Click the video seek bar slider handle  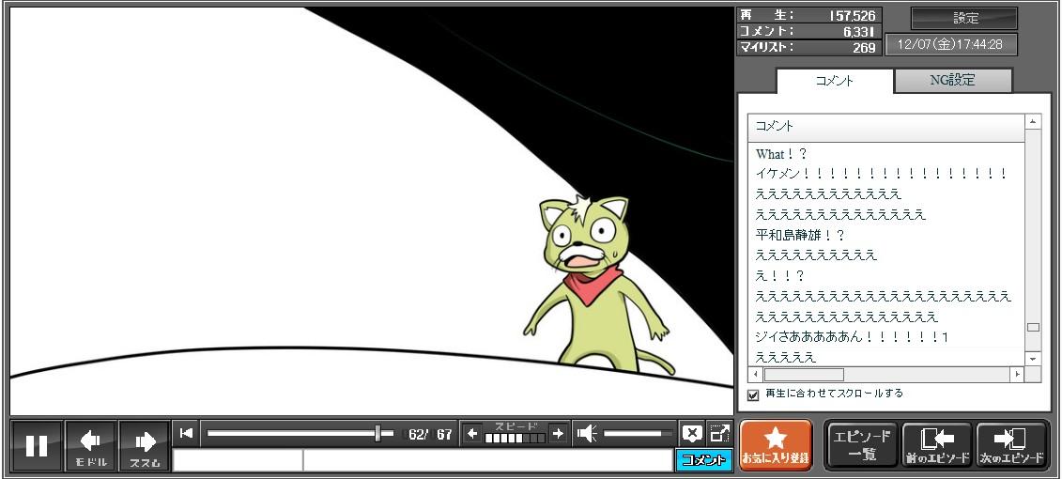click(377, 433)
